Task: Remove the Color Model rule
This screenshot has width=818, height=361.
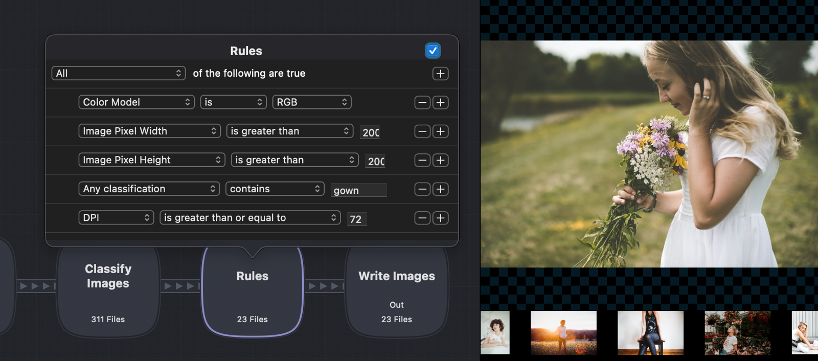Action: point(422,102)
